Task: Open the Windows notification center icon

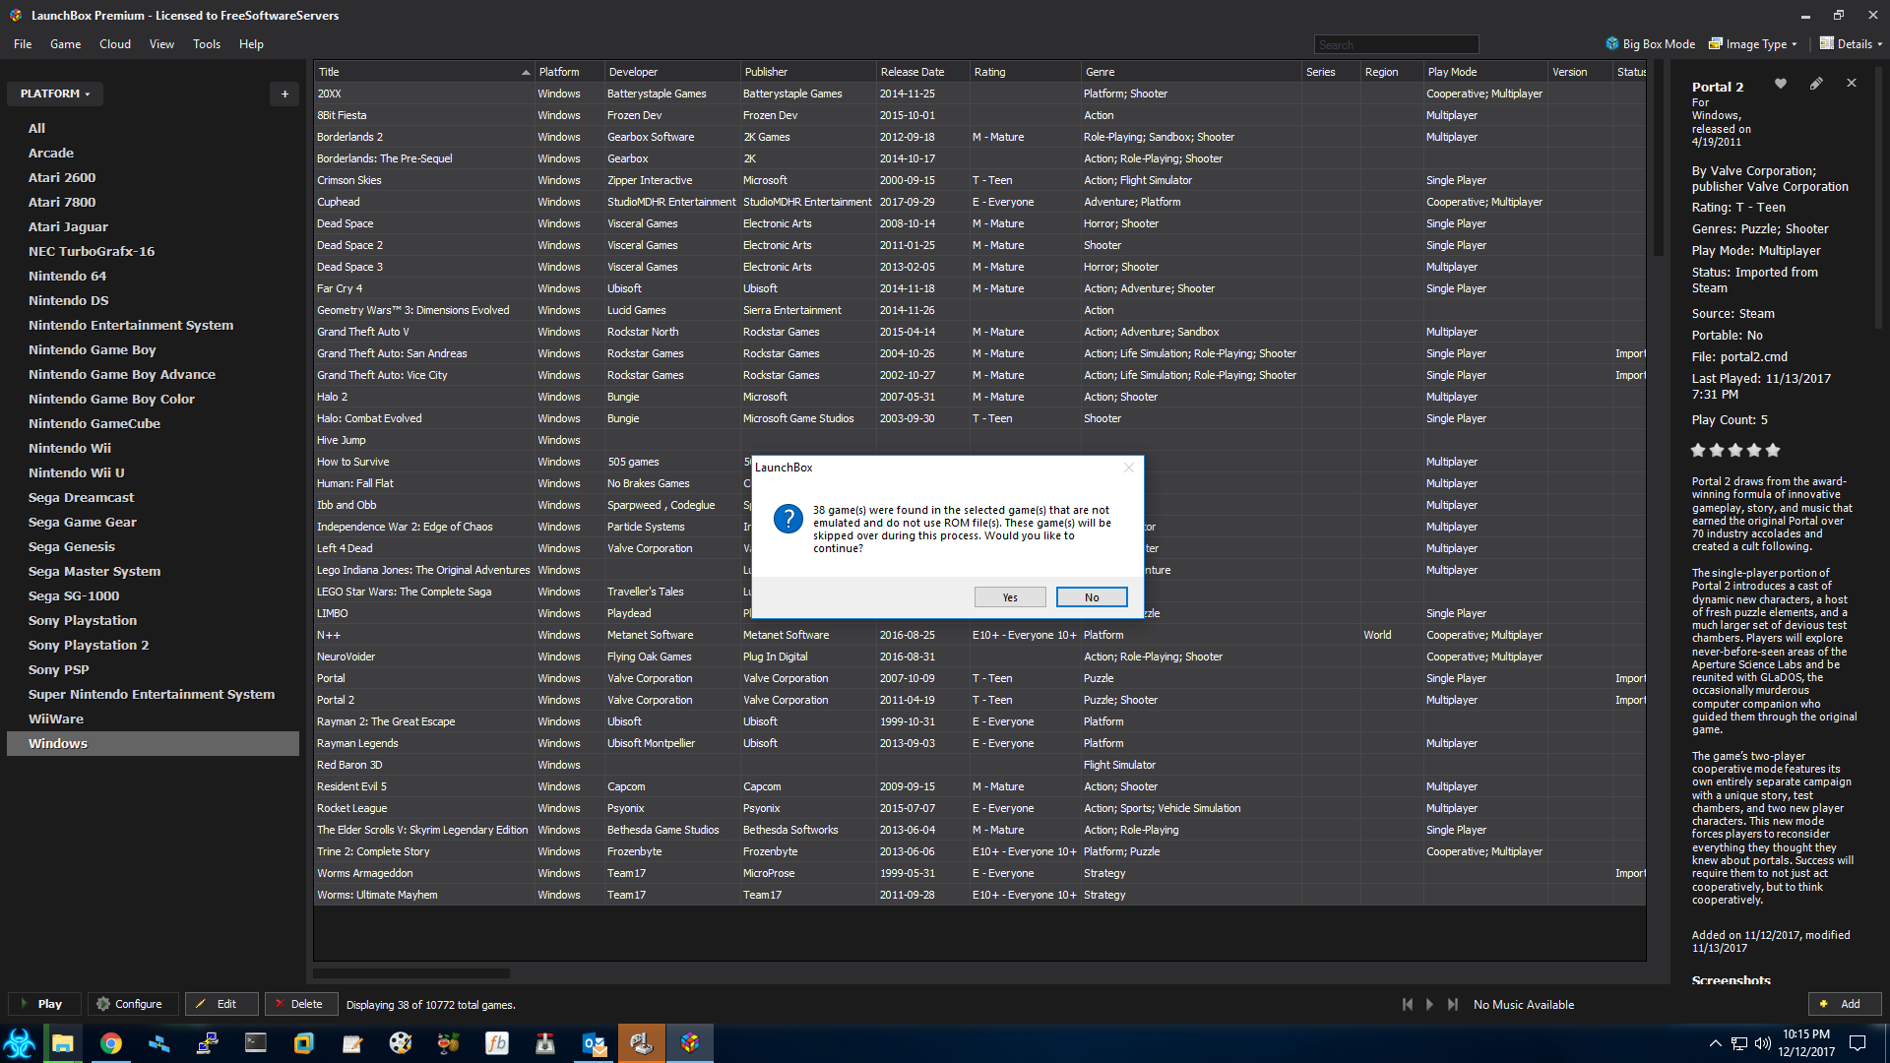Action: click(x=1858, y=1043)
